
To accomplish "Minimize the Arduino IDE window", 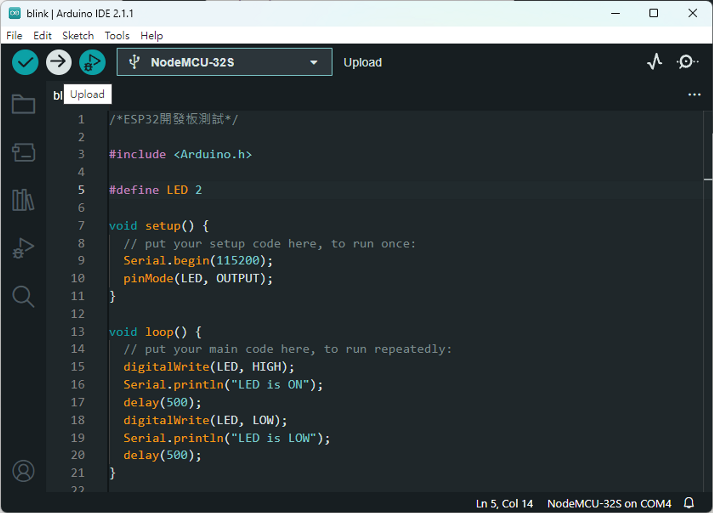I will [x=615, y=13].
